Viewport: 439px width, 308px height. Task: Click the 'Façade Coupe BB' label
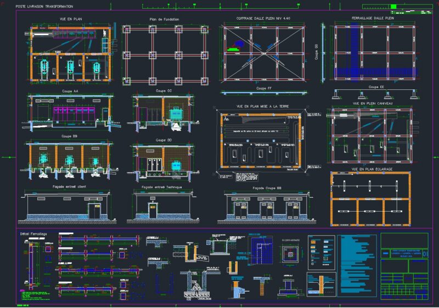click(x=267, y=188)
